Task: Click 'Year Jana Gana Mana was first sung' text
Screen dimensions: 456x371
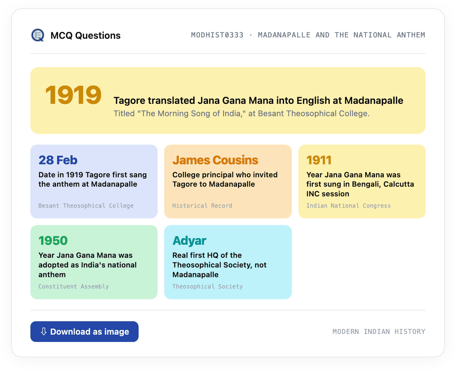Action: coord(360,184)
